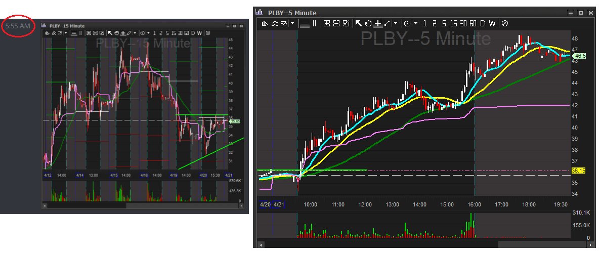Select hand pan tool in 15 Minute window
601x253 pixels.
pos(116,33)
